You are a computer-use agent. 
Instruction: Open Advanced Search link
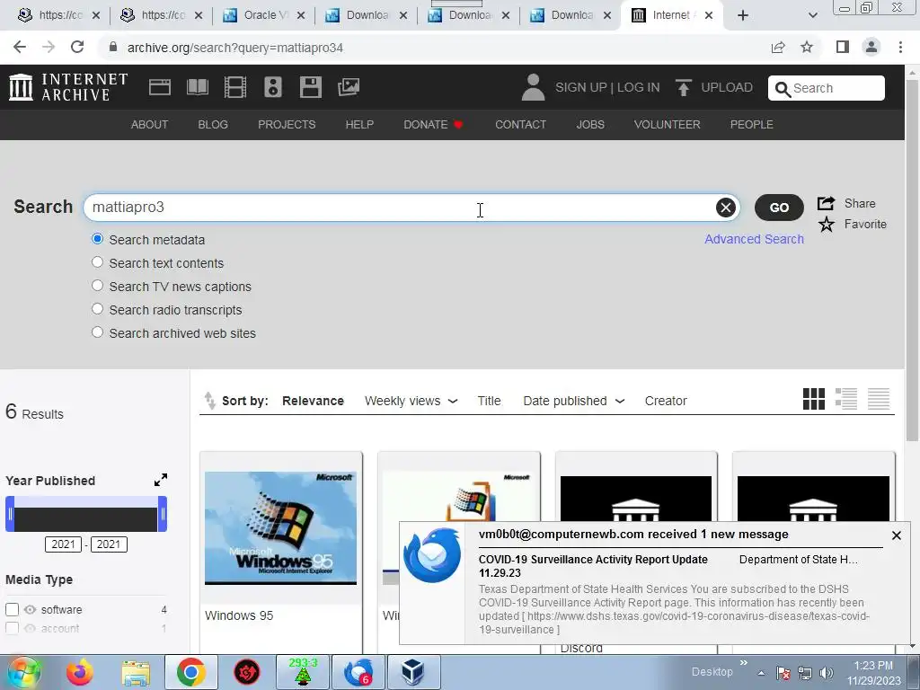coord(754,239)
